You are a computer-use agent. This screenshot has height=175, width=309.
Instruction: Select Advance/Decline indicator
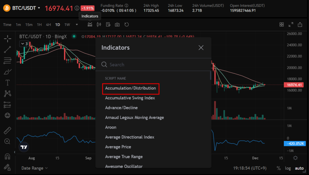coord(122,108)
